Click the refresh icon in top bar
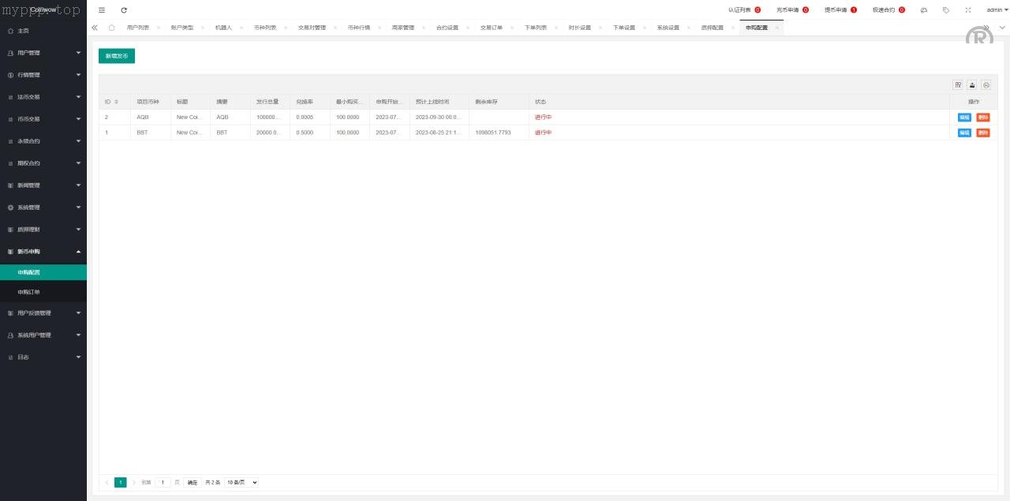 124,9
